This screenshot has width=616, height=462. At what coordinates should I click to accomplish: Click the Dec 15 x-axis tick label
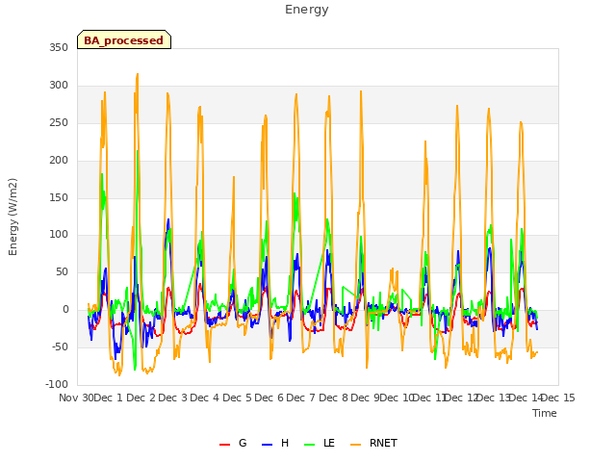[558, 398]
